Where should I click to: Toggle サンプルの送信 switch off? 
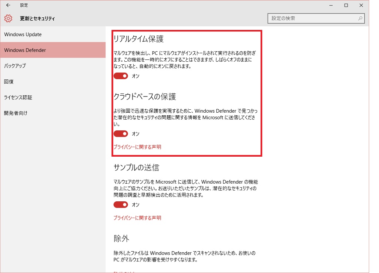(x=121, y=205)
